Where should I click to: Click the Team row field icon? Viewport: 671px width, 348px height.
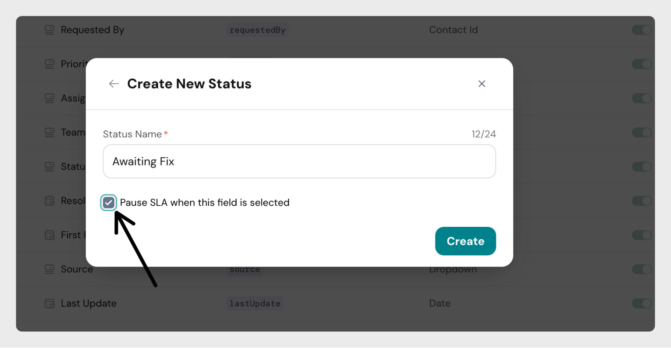point(50,133)
